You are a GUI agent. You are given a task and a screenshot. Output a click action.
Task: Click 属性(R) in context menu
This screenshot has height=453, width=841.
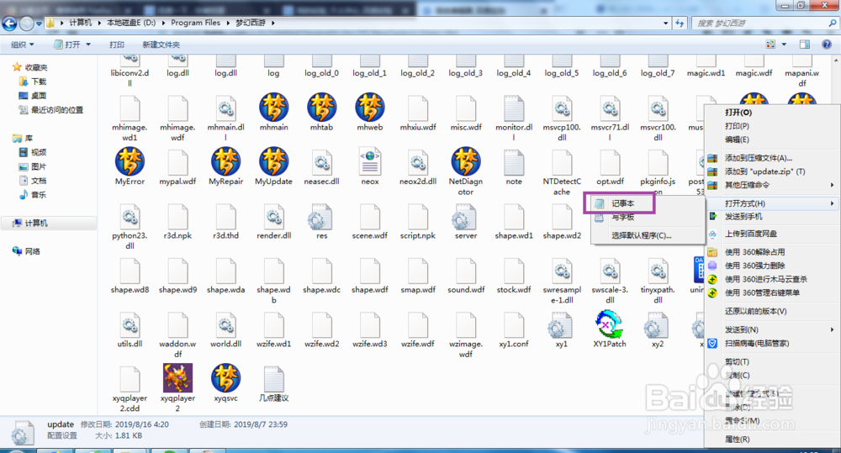pos(737,439)
